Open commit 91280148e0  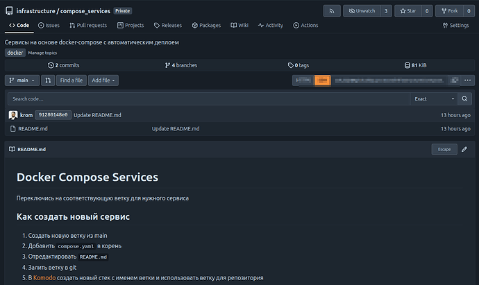tap(53, 115)
